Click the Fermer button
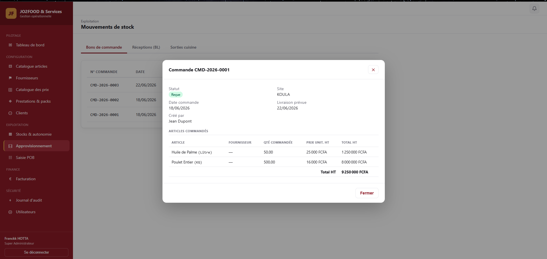This screenshot has height=259, width=547. pos(367,193)
